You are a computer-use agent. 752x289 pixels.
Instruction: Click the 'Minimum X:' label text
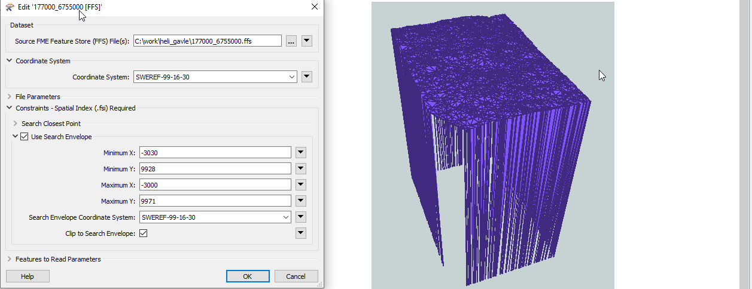120,153
